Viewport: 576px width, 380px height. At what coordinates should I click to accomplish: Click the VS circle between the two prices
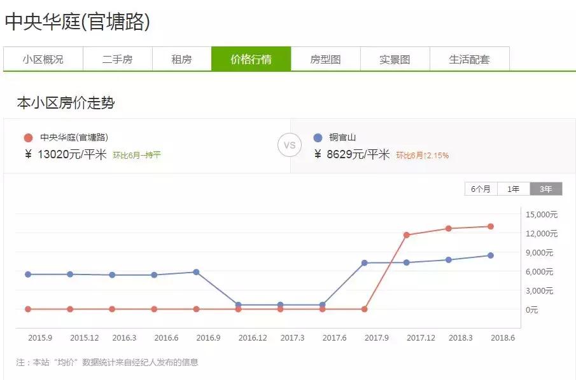click(x=290, y=146)
